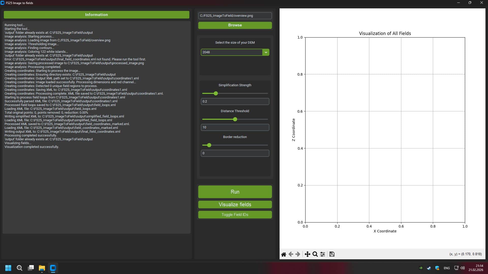Click the Distance Threshold value field
This screenshot has width=488, height=274.
[x=235, y=127]
